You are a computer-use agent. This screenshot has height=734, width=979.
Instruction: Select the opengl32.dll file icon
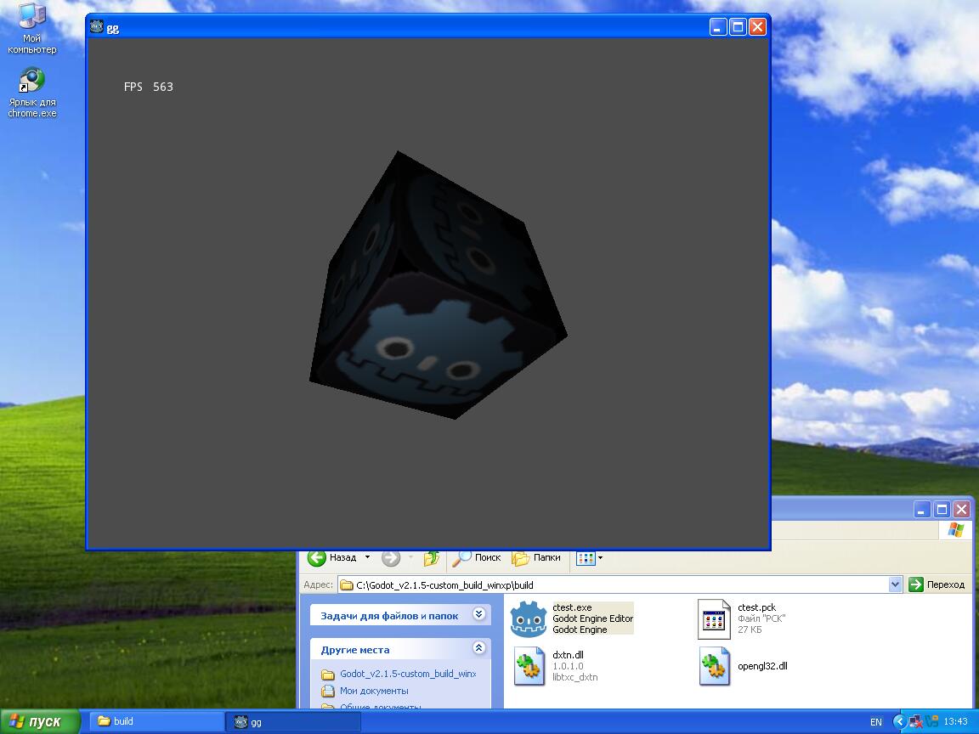tap(714, 666)
